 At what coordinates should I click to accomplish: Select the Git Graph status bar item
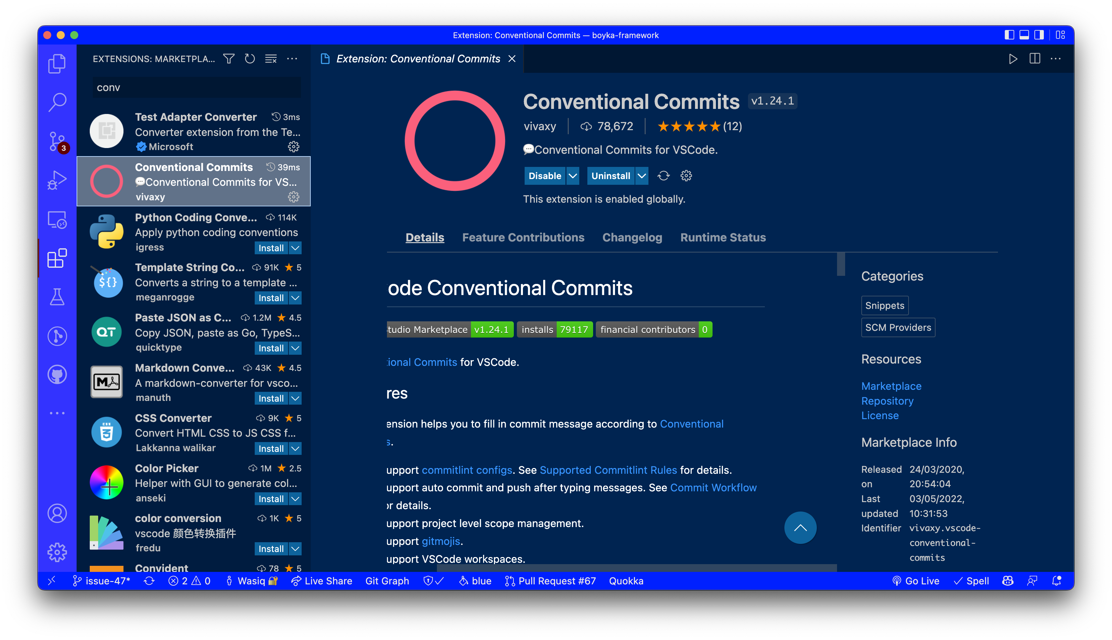(x=387, y=581)
